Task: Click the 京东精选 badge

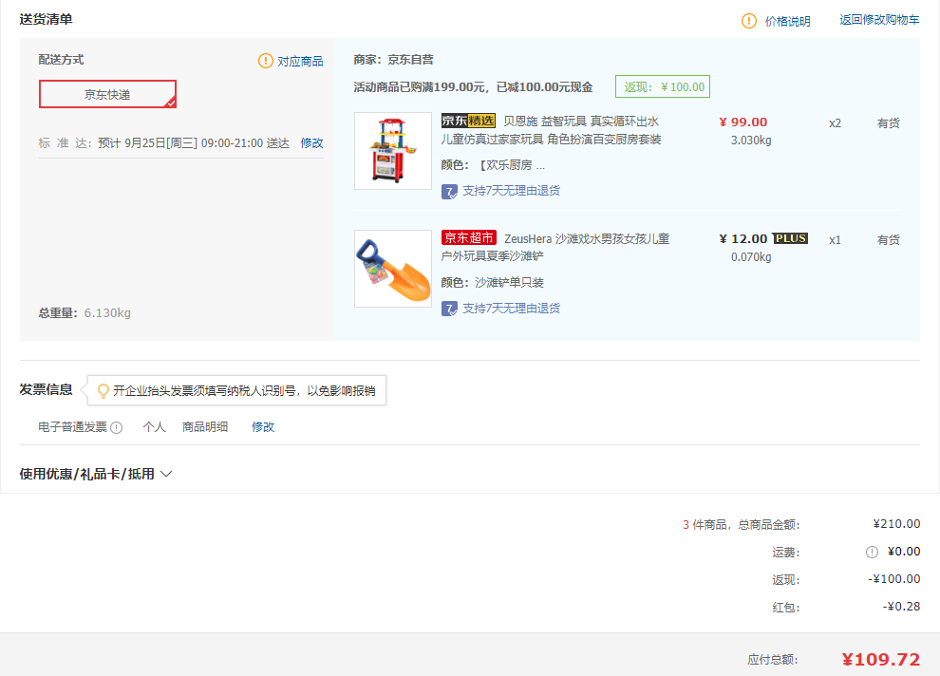Action: (x=468, y=122)
